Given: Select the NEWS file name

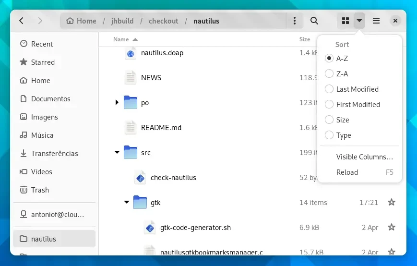Looking at the screenshot, I should tap(151, 78).
